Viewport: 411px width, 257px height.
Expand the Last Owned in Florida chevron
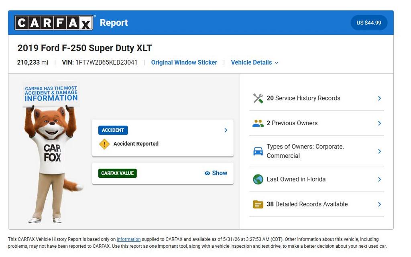pyautogui.click(x=379, y=179)
